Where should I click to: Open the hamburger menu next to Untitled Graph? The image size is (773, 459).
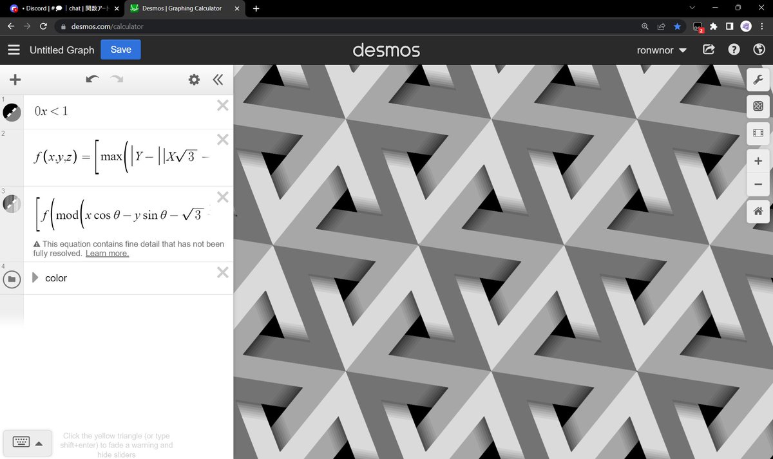coord(14,49)
